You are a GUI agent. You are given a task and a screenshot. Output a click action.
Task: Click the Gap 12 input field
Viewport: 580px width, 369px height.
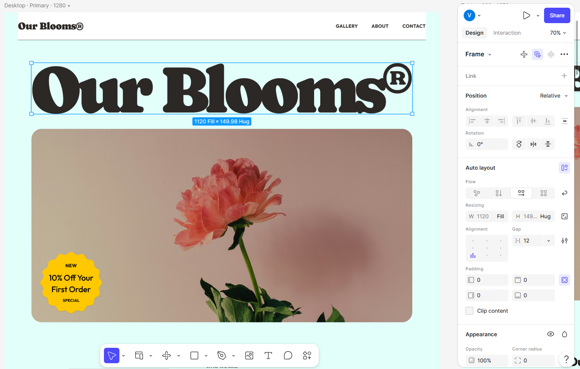tap(527, 241)
